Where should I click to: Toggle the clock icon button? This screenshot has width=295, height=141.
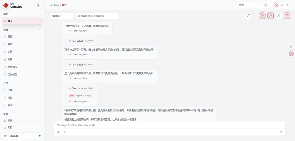coord(287,16)
